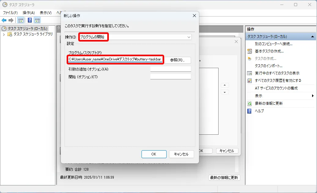Image resolution: width=317 pixels, height=193 pixels.
Task: Click the すべてのタスク履歴を有効にする icon
Action: 250,81
